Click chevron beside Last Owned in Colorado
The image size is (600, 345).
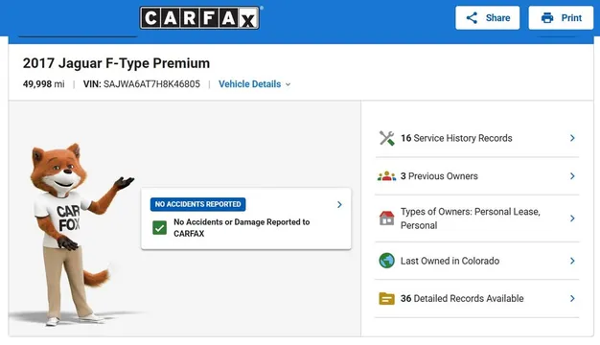(x=572, y=261)
